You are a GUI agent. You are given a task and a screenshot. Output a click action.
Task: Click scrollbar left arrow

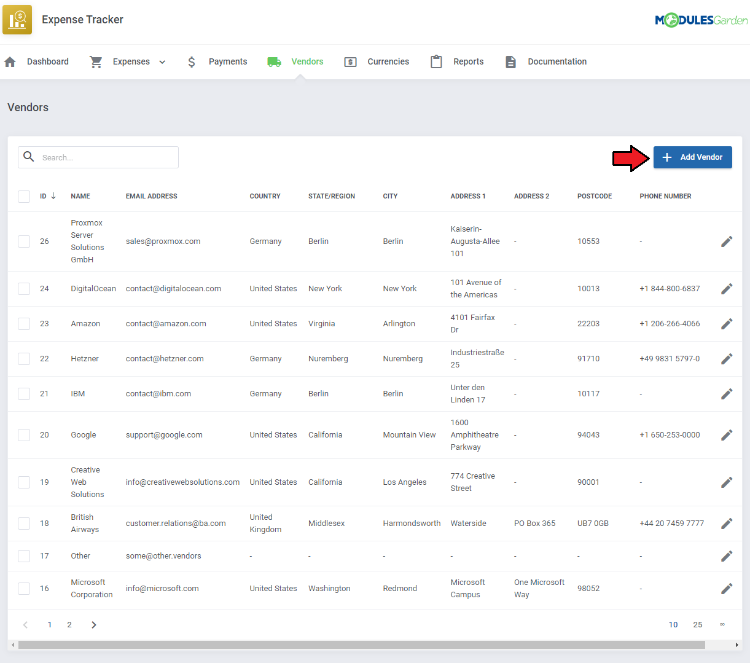tap(13, 645)
